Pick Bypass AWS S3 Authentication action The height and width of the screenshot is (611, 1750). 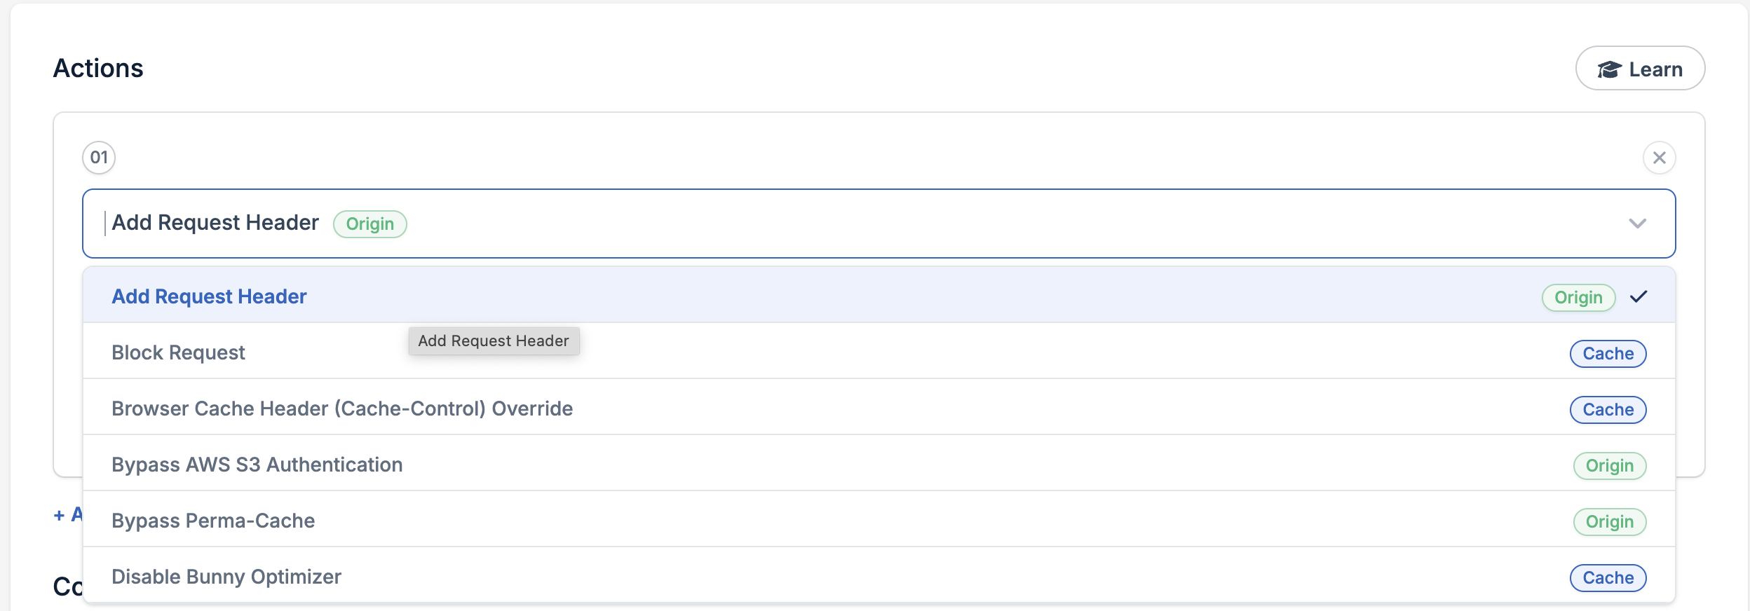(879, 463)
